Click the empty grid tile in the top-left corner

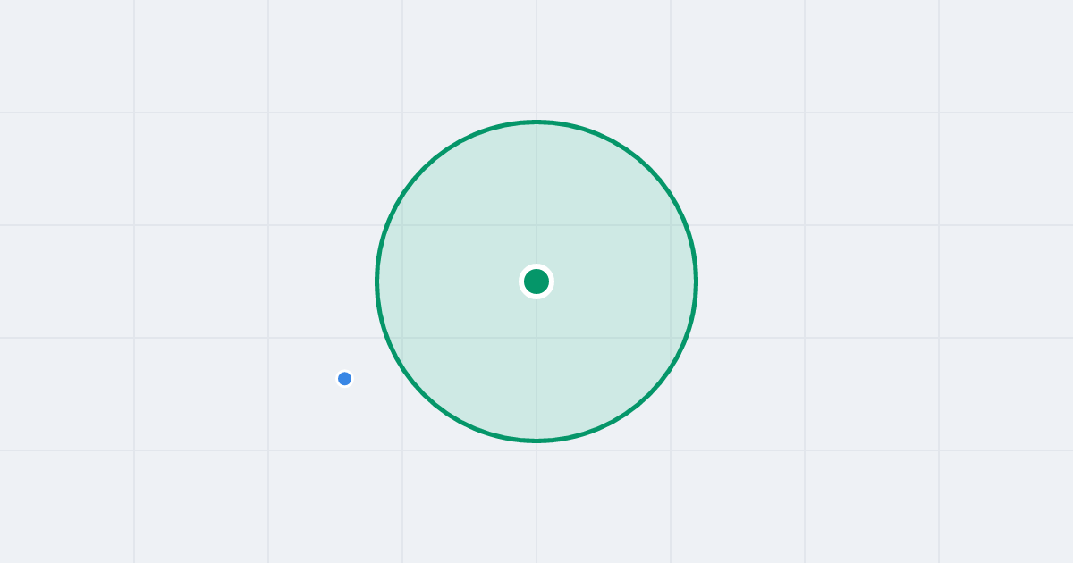[67, 56]
